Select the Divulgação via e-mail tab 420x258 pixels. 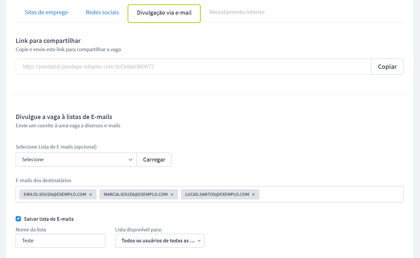coord(164,13)
